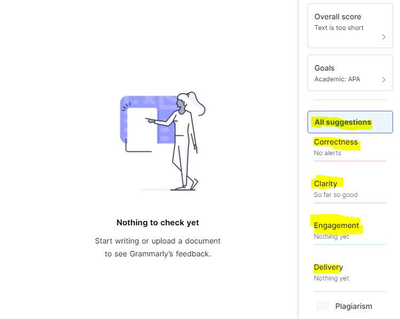Click the 'No alerts' correctness status
The height and width of the screenshot is (319, 400).
[327, 153]
